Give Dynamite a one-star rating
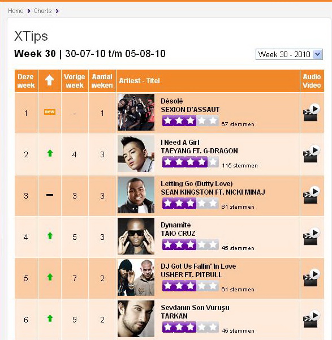Image resolution: width=332 pixels, height=340 pixels. (x=167, y=244)
